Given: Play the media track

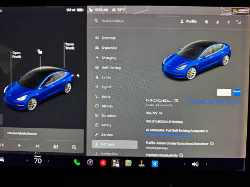Looking at the screenshot, I should coord(19,145).
